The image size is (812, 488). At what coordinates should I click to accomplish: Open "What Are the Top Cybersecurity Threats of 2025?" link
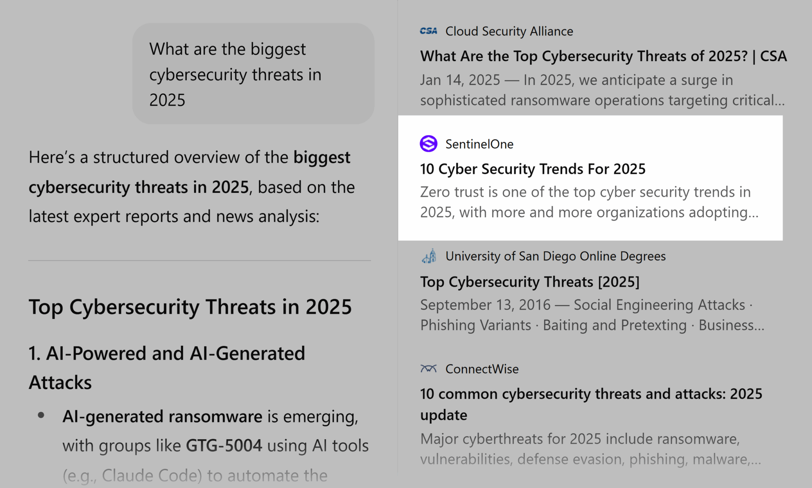tap(603, 56)
